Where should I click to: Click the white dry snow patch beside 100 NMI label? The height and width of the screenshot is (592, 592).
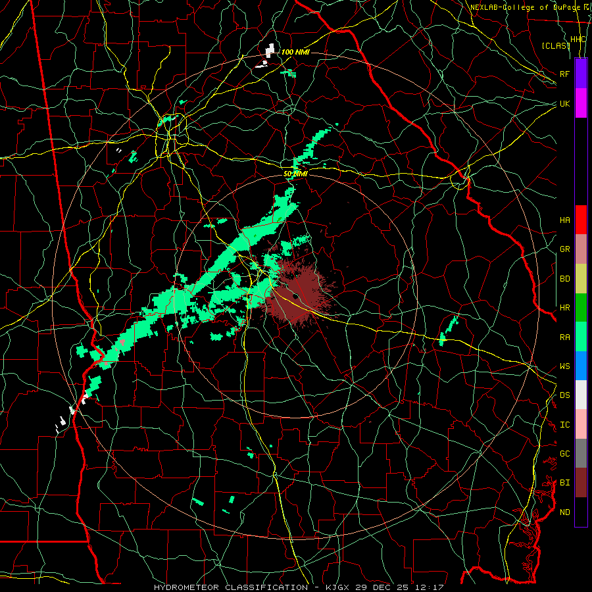coord(270,51)
